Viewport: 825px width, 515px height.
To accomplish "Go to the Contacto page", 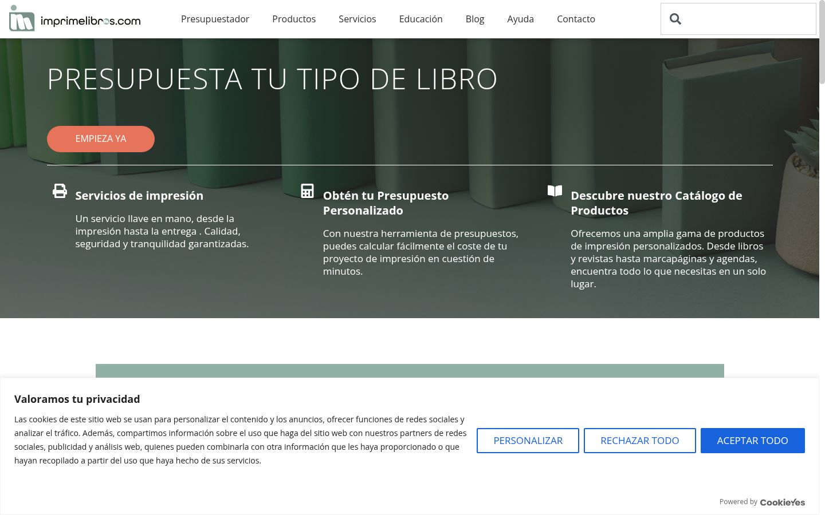I will [x=576, y=19].
